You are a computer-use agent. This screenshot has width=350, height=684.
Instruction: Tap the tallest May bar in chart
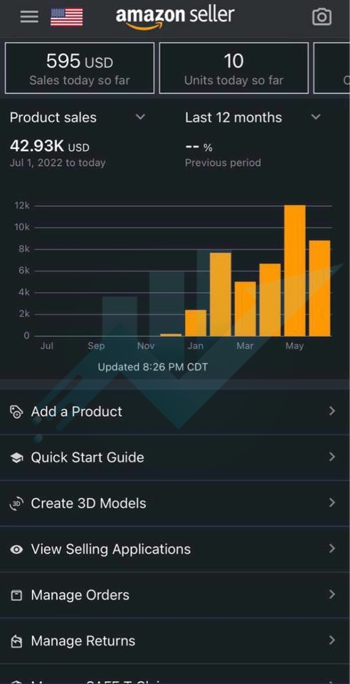click(295, 271)
